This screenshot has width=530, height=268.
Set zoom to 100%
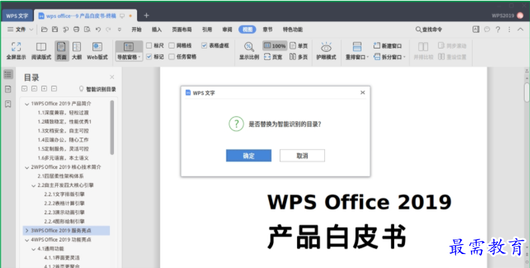(x=274, y=46)
